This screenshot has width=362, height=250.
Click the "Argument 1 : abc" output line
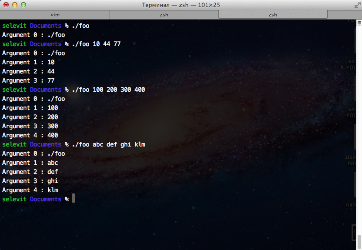coord(30,163)
